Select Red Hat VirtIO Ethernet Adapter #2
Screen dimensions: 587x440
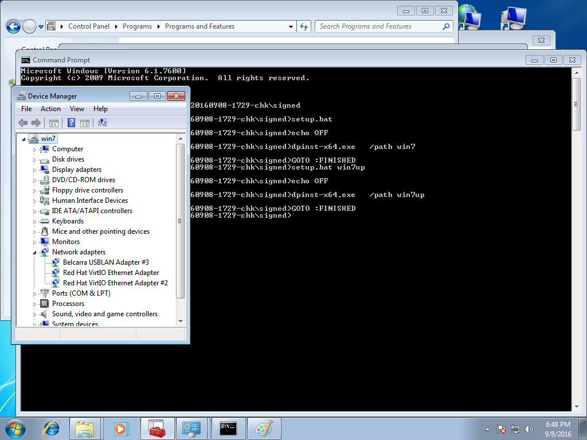pyautogui.click(x=115, y=283)
